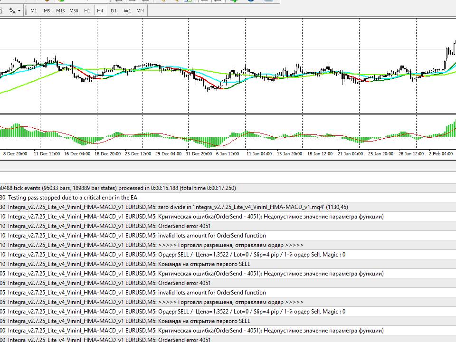Viewport: 456px width, 342px height.
Task: Choose the MN monthly timeframe
Action: [x=140, y=11]
